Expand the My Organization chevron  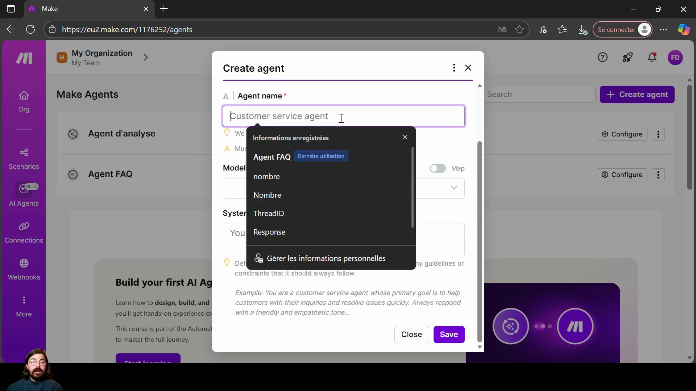(146, 58)
